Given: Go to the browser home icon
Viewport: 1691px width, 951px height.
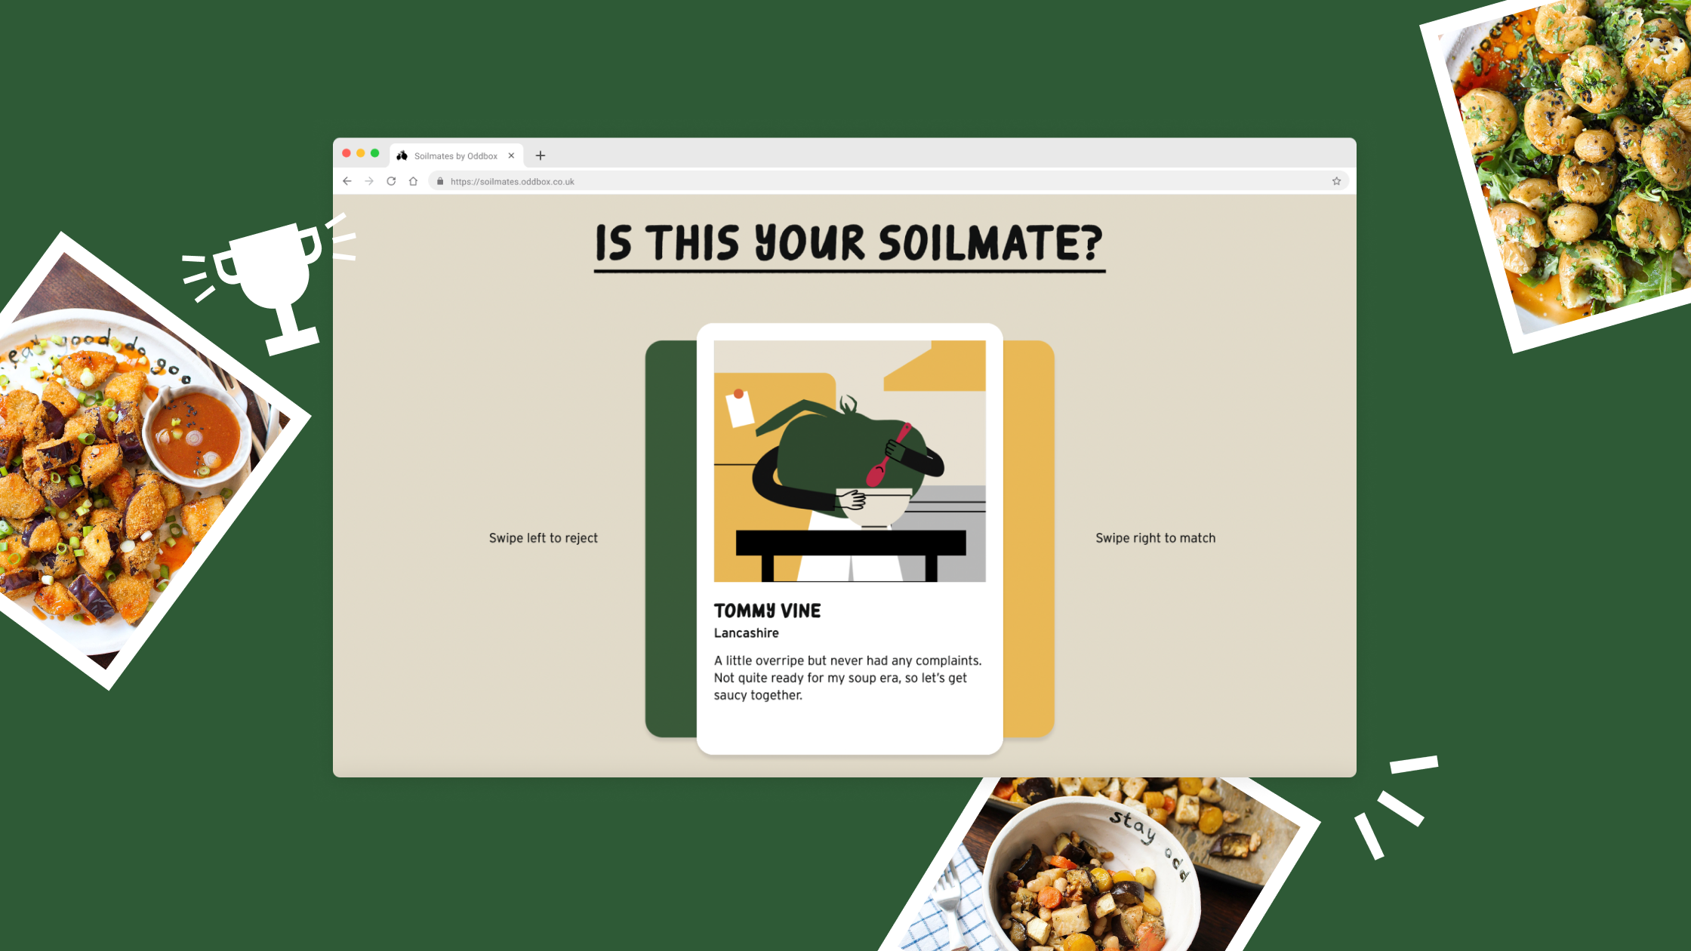Looking at the screenshot, I should click(413, 181).
